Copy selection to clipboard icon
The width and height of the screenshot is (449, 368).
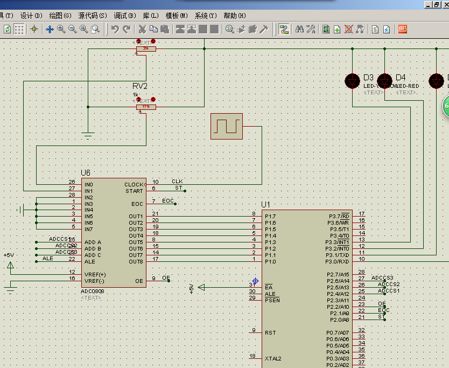153,29
